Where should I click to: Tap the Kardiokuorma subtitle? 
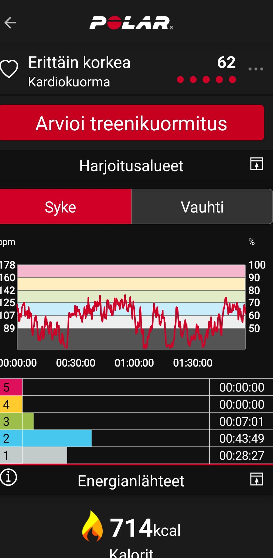[x=69, y=82]
